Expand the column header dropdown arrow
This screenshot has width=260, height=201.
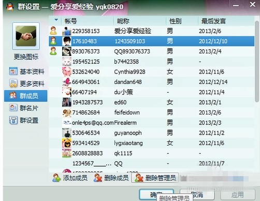[x=56, y=20]
